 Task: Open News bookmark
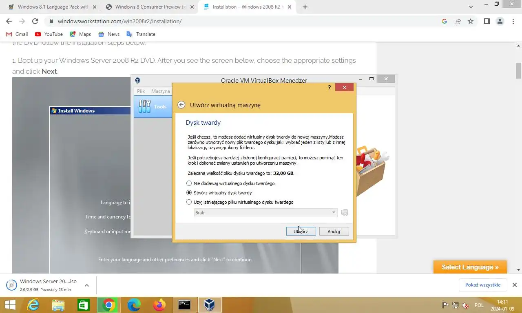[x=109, y=34]
